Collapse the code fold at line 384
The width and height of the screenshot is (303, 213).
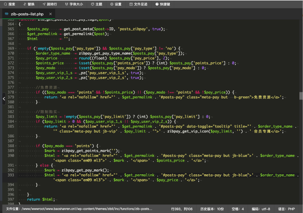pyautogui.click(x=16, y=121)
